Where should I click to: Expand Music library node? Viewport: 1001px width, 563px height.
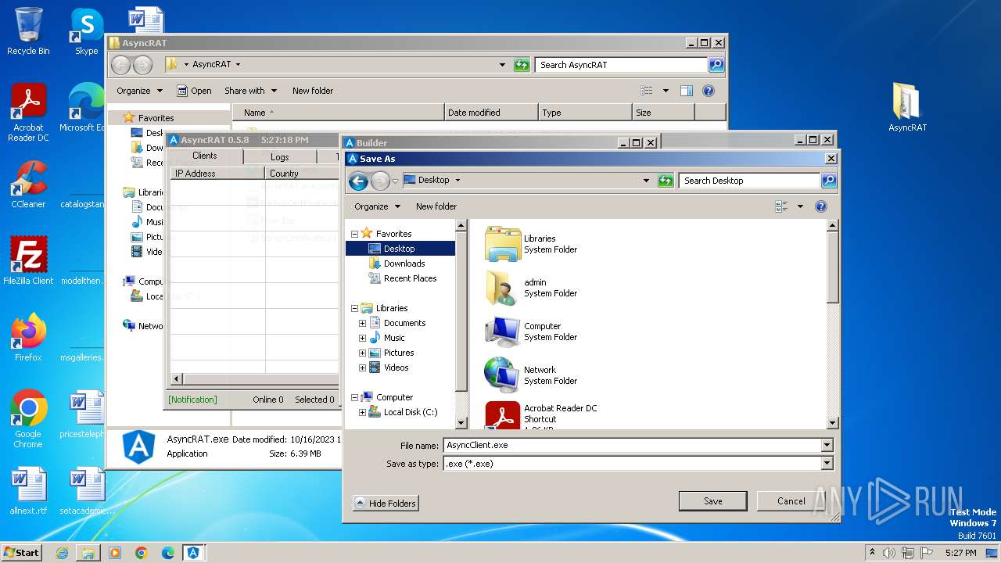click(x=362, y=338)
